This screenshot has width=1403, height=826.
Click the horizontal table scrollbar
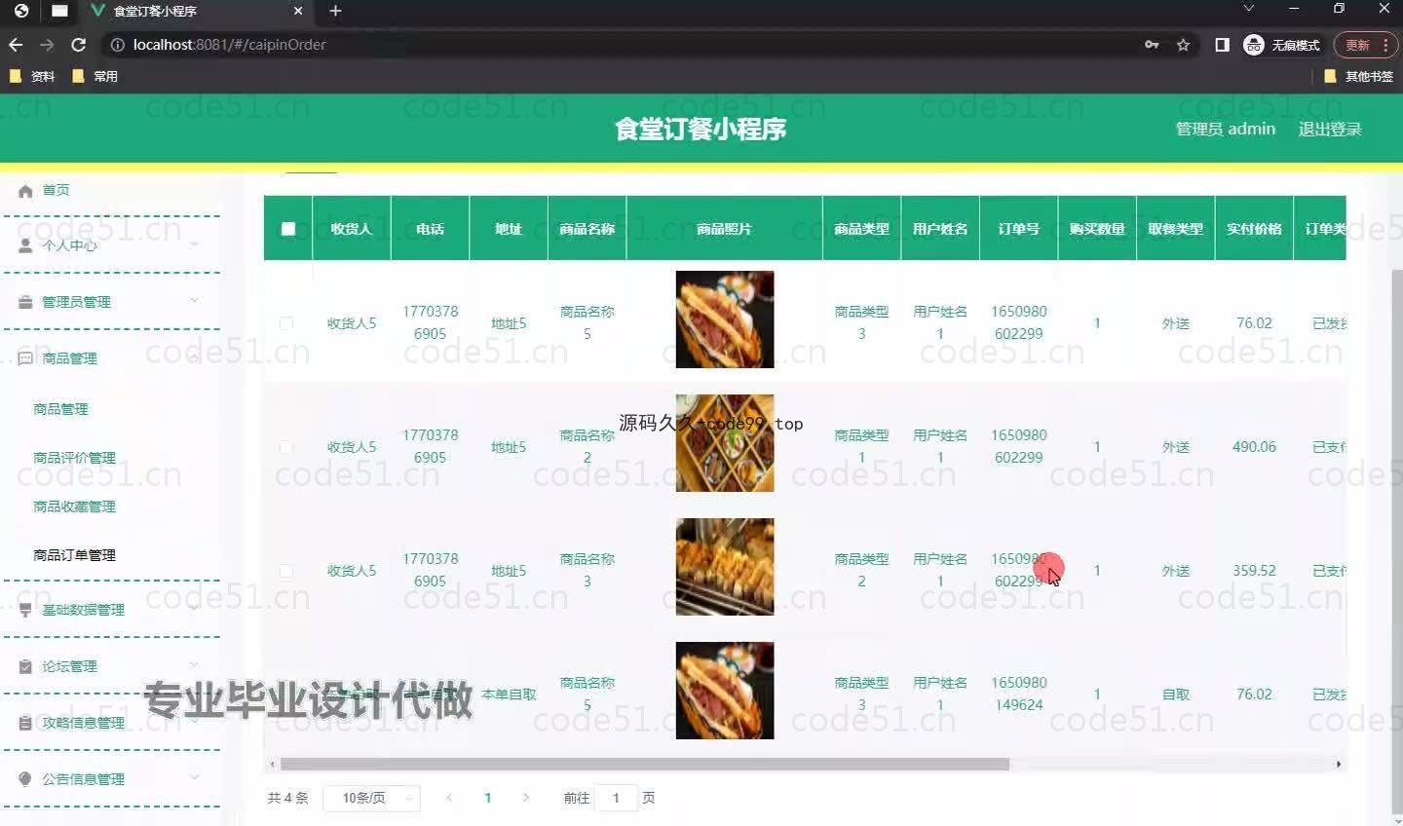644,765
